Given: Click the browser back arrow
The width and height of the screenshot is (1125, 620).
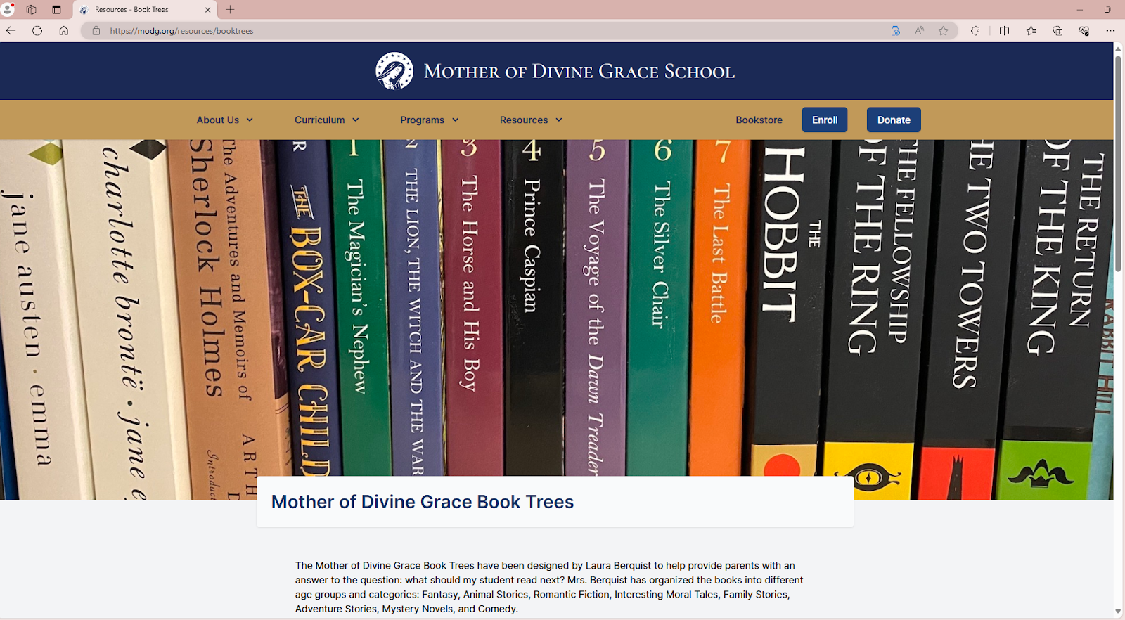Looking at the screenshot, I should pos(11,30).
